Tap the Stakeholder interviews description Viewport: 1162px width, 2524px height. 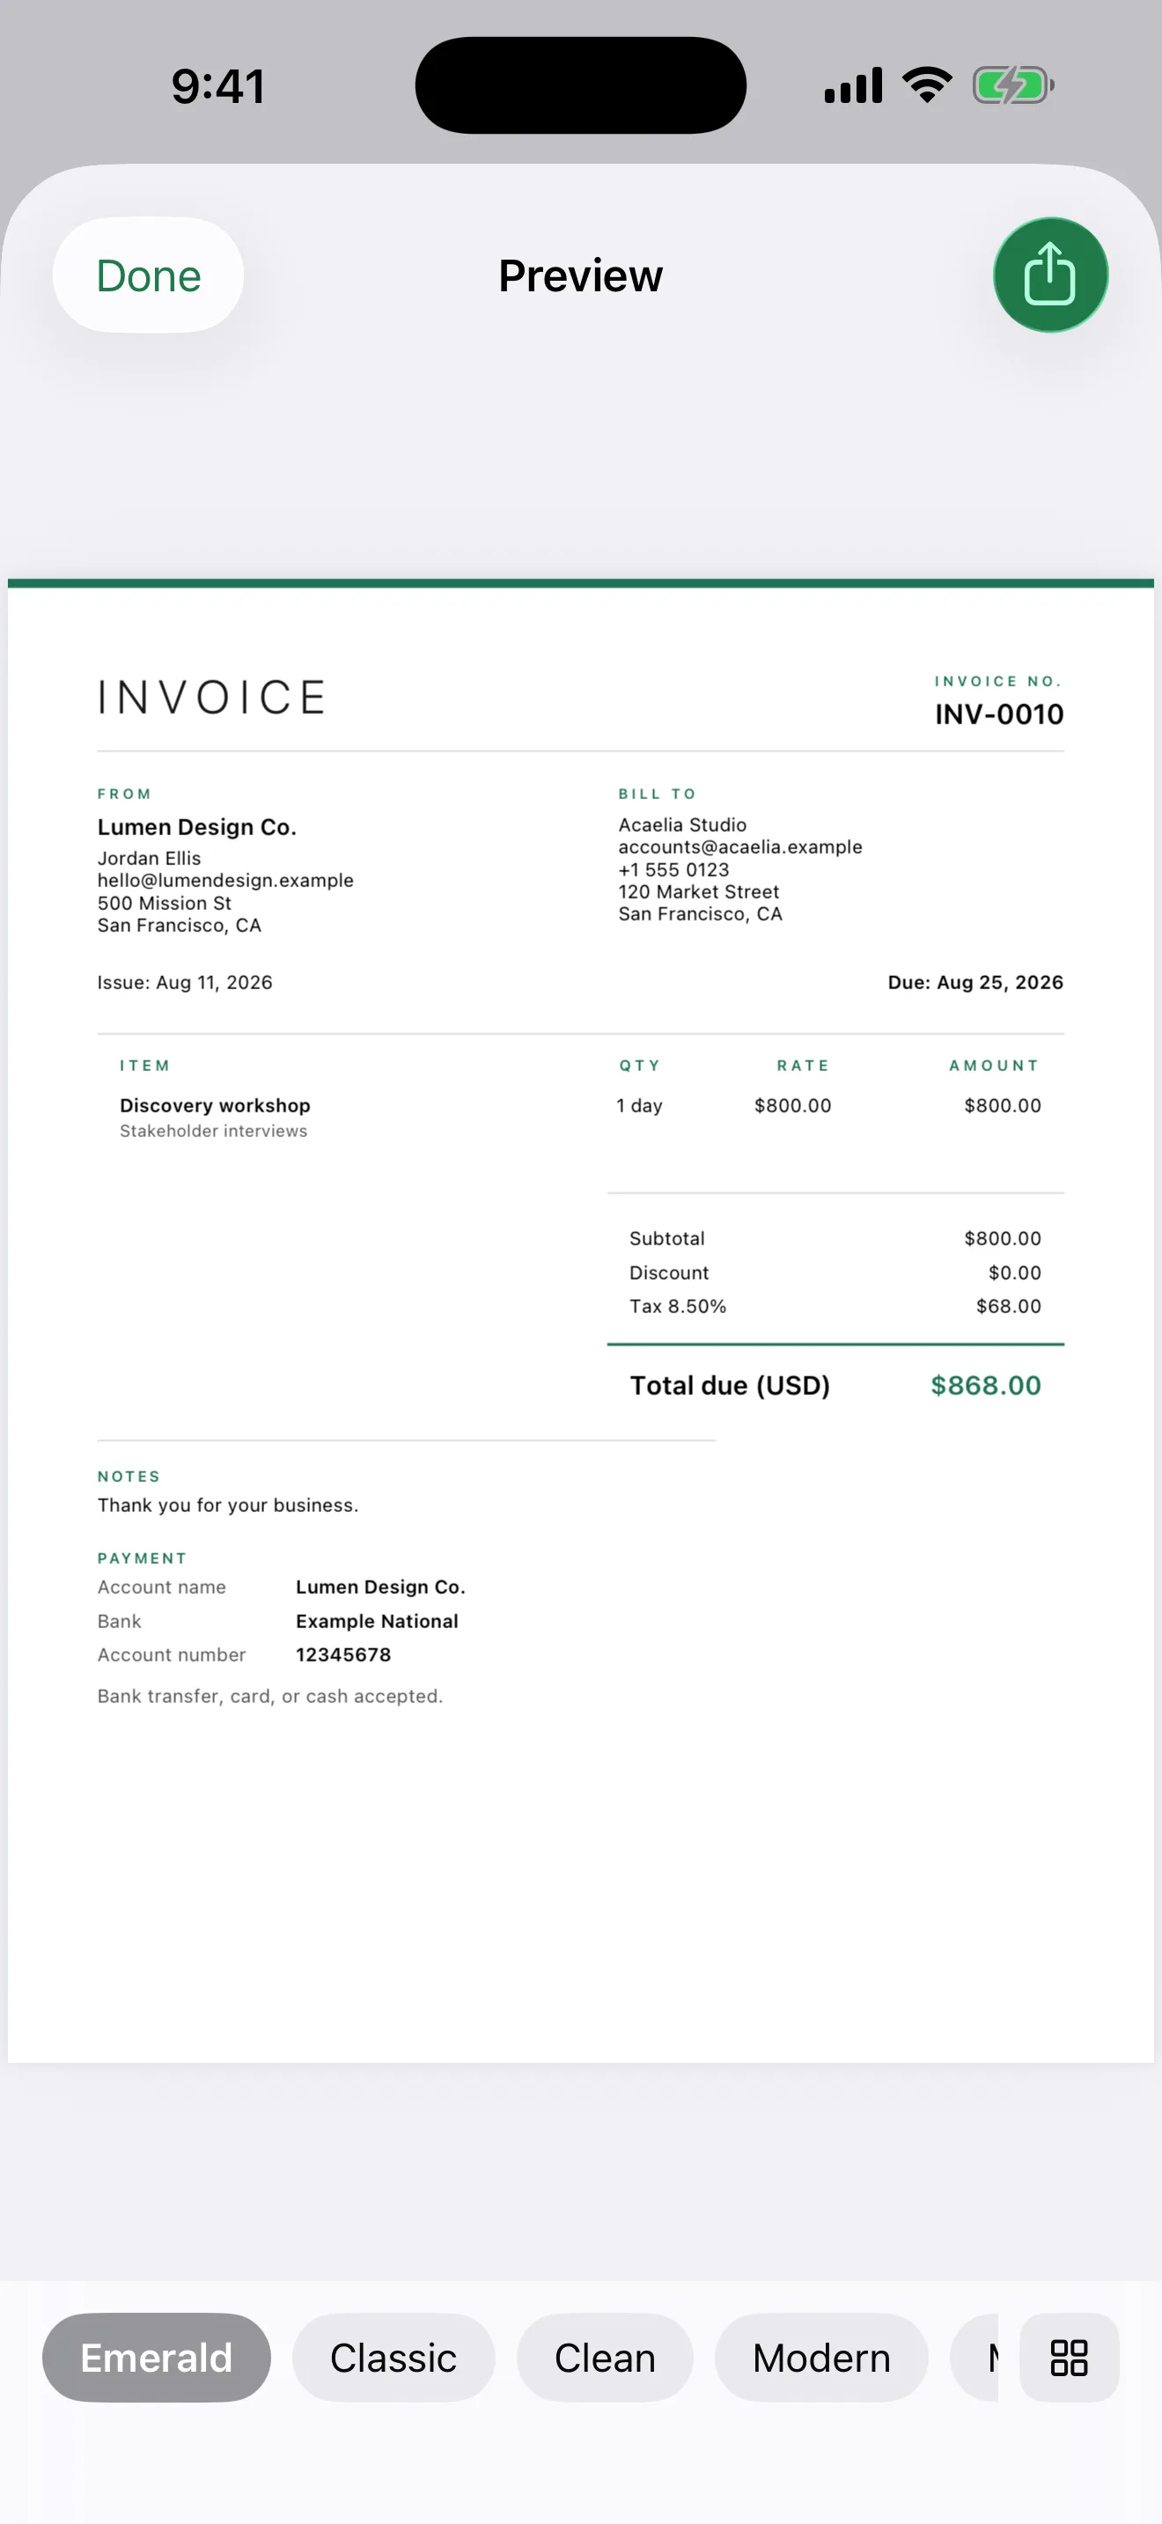click(x=214, y=1131)
